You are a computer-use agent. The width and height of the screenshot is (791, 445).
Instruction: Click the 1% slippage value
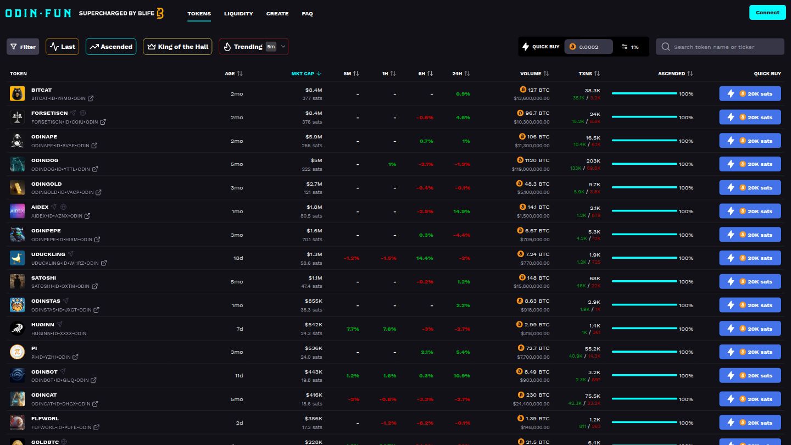[635, 47]
